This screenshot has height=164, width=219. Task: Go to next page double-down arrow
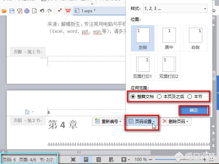(214, 146)
